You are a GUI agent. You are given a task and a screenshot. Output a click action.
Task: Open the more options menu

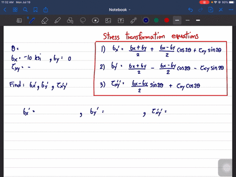click(x=231, y=10)
